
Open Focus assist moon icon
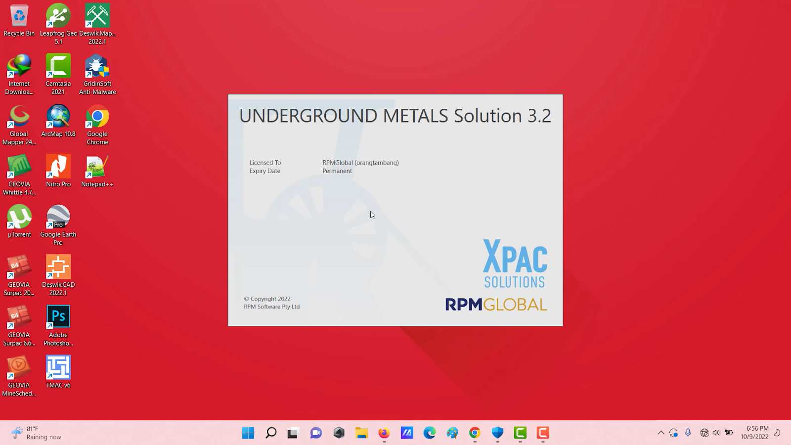point(777,433)
